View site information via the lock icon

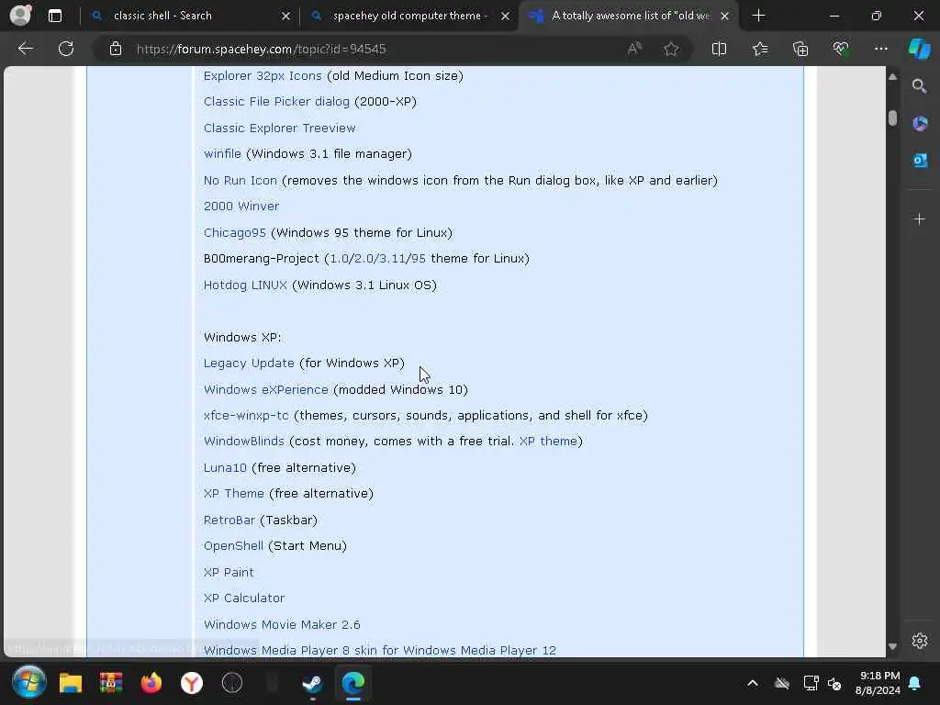tap(115, 49)
